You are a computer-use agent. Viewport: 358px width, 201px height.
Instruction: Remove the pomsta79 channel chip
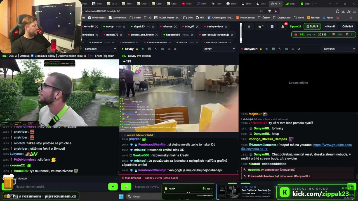pyautogui.click(x=121, y=35)
